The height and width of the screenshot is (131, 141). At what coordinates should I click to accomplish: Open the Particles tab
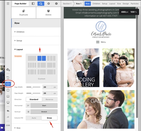(x=135, y=4)
